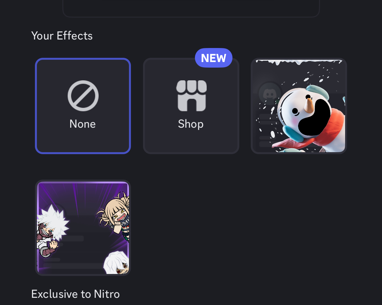Click the circle-slash None icon
This screenshot has height=305, width=382.
83,96
